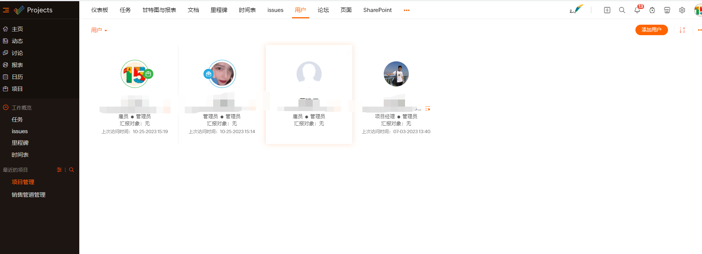Screen dimensions: 702x254
Task: Switch to the 甘特图与报表 tab
Action: [x=159, y=10]
